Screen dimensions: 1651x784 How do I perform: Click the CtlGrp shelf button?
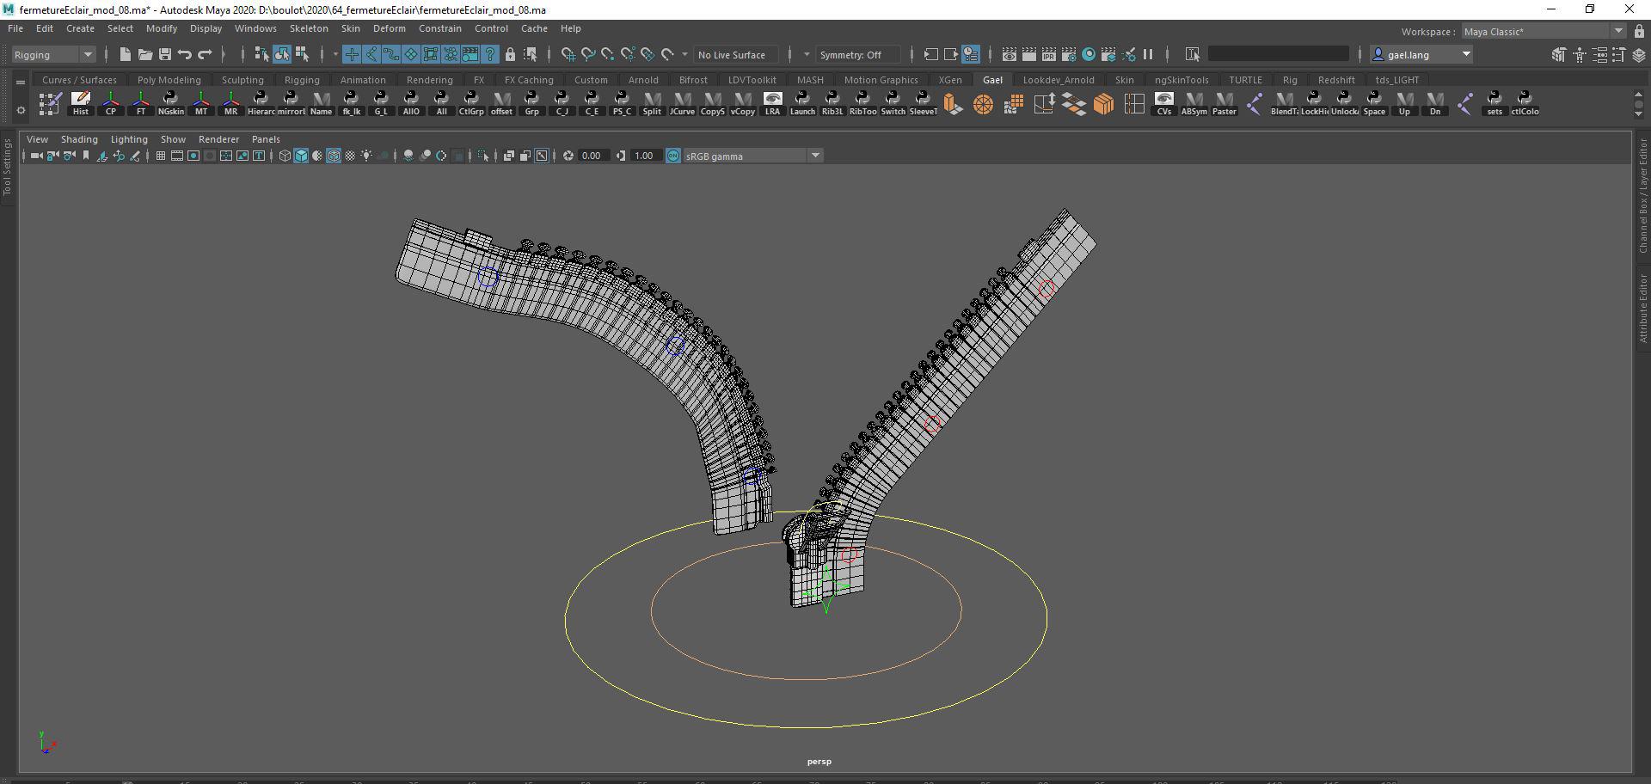click(471, 103)
